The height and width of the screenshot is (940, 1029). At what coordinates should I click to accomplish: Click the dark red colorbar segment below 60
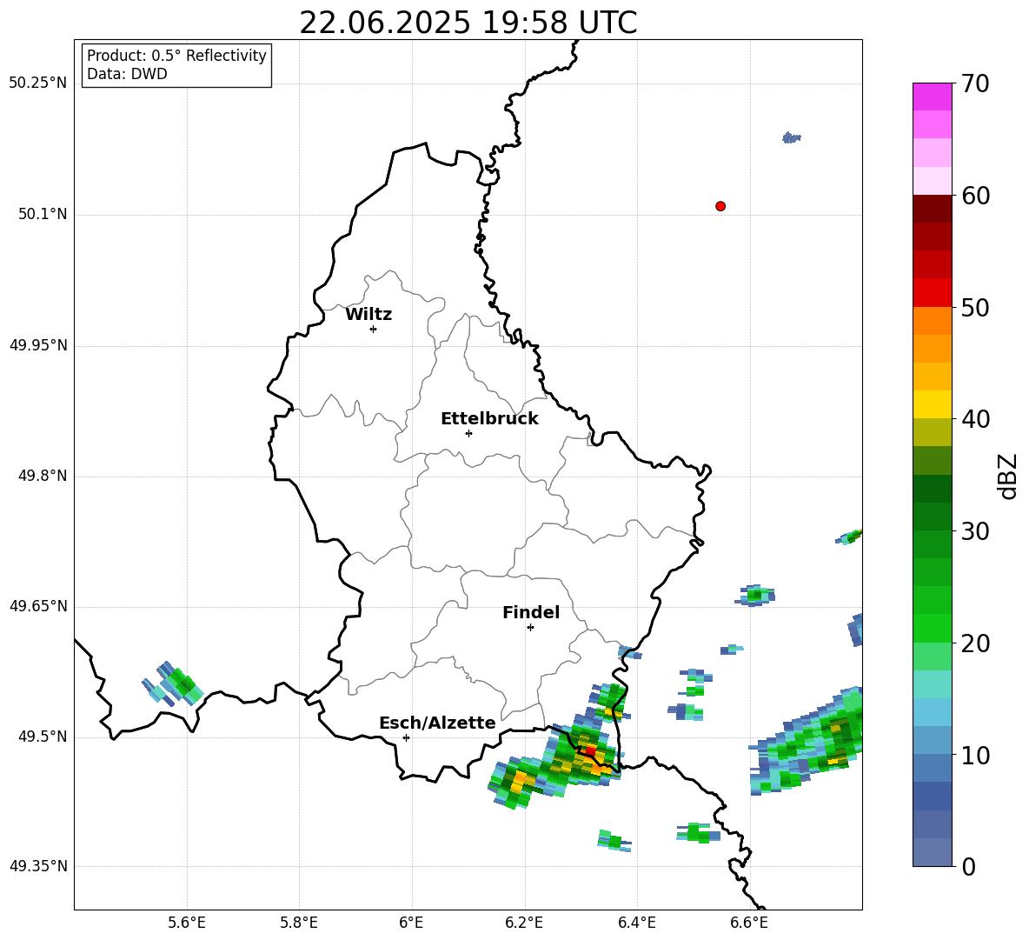click(932, 209)
